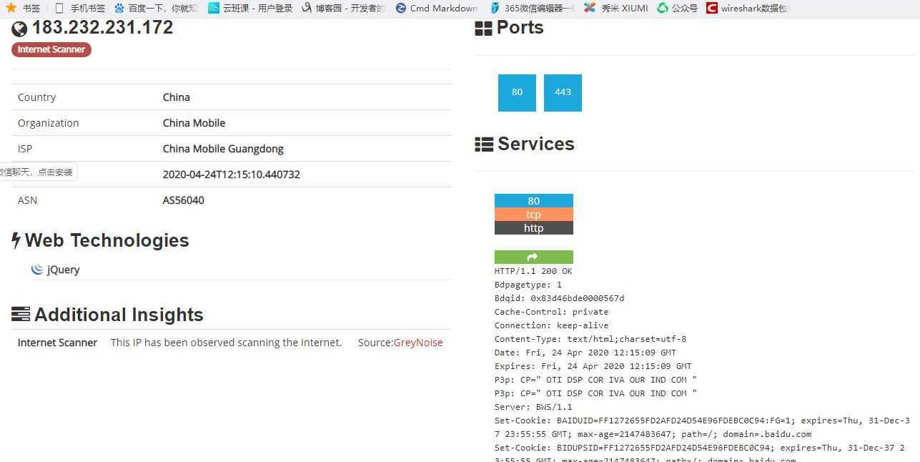Select port 443 tile under Ports
The height and width of the screenshot is (462, 920).
(x=563, y=93)
